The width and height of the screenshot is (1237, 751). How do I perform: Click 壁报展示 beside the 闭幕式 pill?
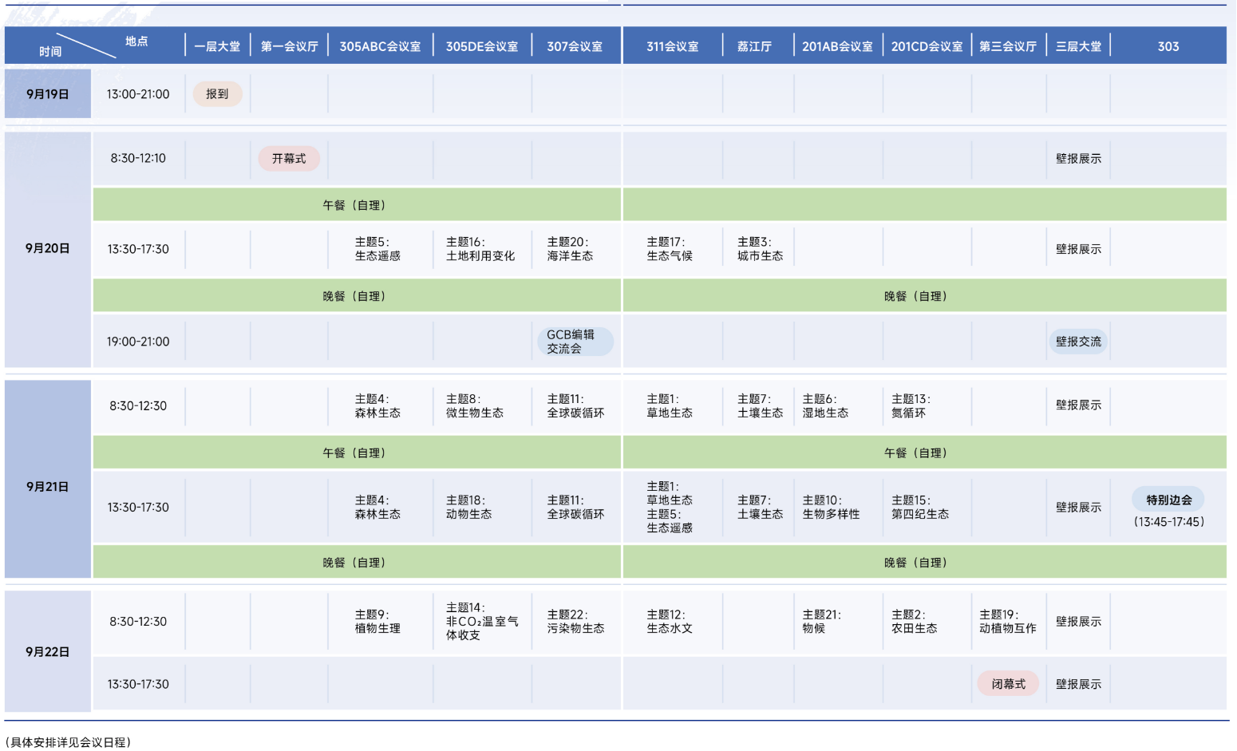[x=1078, y=684]
